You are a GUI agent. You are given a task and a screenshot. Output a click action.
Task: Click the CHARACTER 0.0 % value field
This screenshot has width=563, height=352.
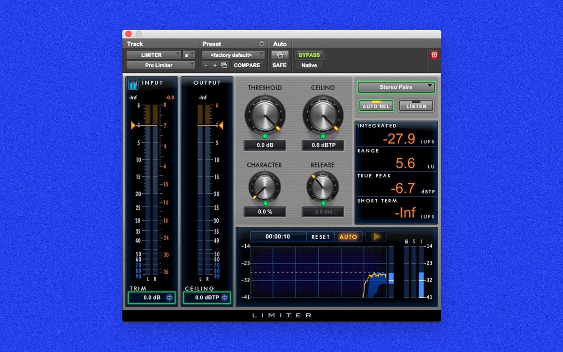click(x=265, y=212)
